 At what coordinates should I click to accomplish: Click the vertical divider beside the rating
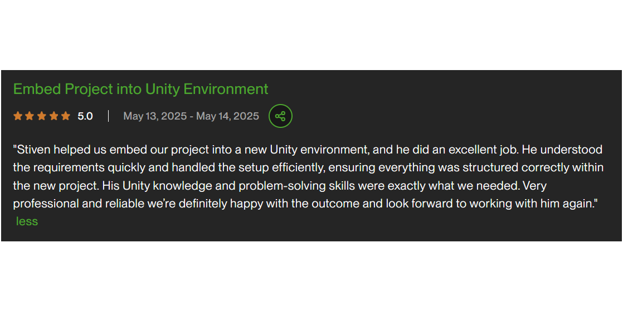[x=108, y=116]
